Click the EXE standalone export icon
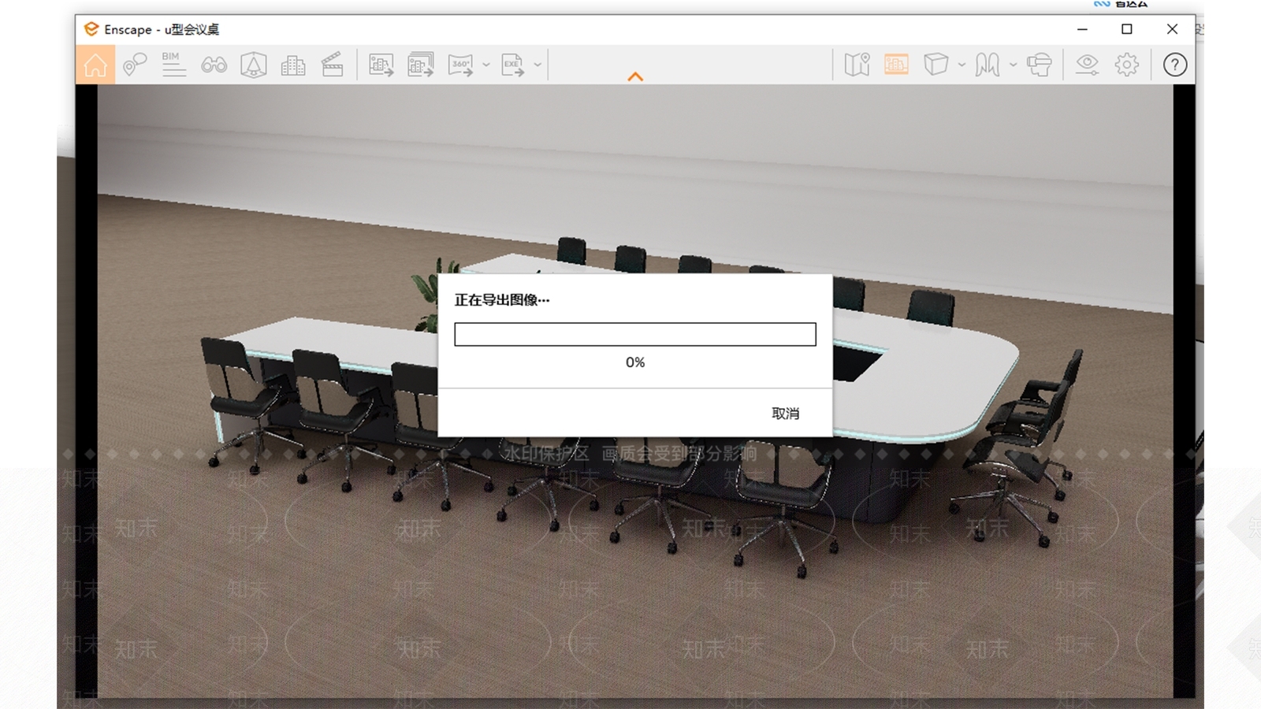The width and height of the screenshot is (1261, 709). coord(513,65)
